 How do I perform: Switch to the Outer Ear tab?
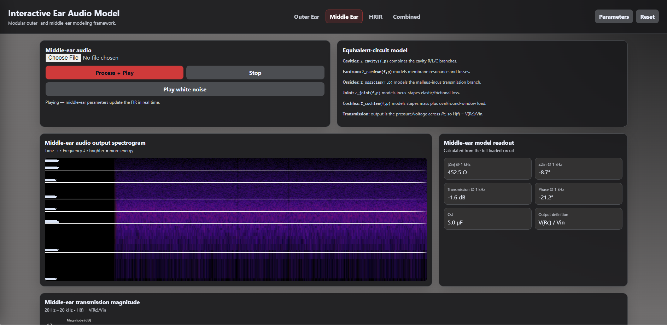306,17
